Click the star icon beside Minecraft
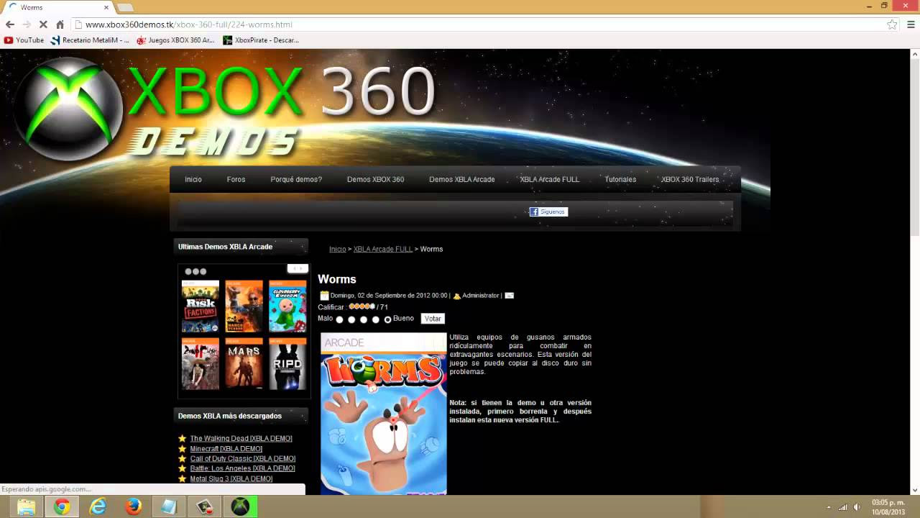The height and width of the screenshot is (518, 920). [182, 449]
